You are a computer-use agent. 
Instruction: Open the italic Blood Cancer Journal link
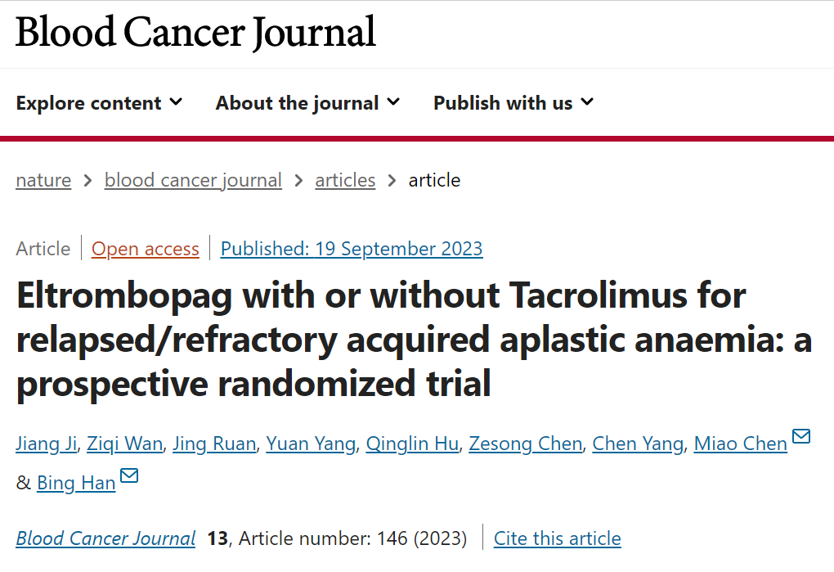105,538
